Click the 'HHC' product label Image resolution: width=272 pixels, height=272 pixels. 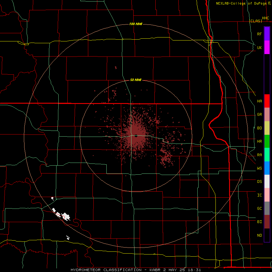(x=266, y=18)
